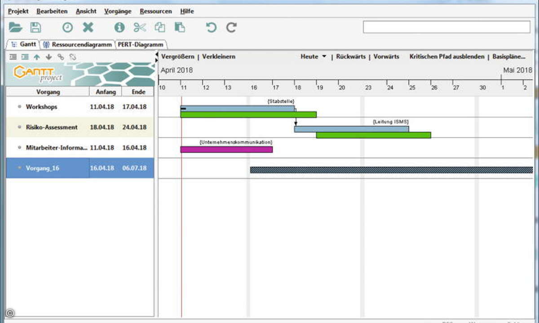Cut the selection with the scissors icon

click(140, 27)
